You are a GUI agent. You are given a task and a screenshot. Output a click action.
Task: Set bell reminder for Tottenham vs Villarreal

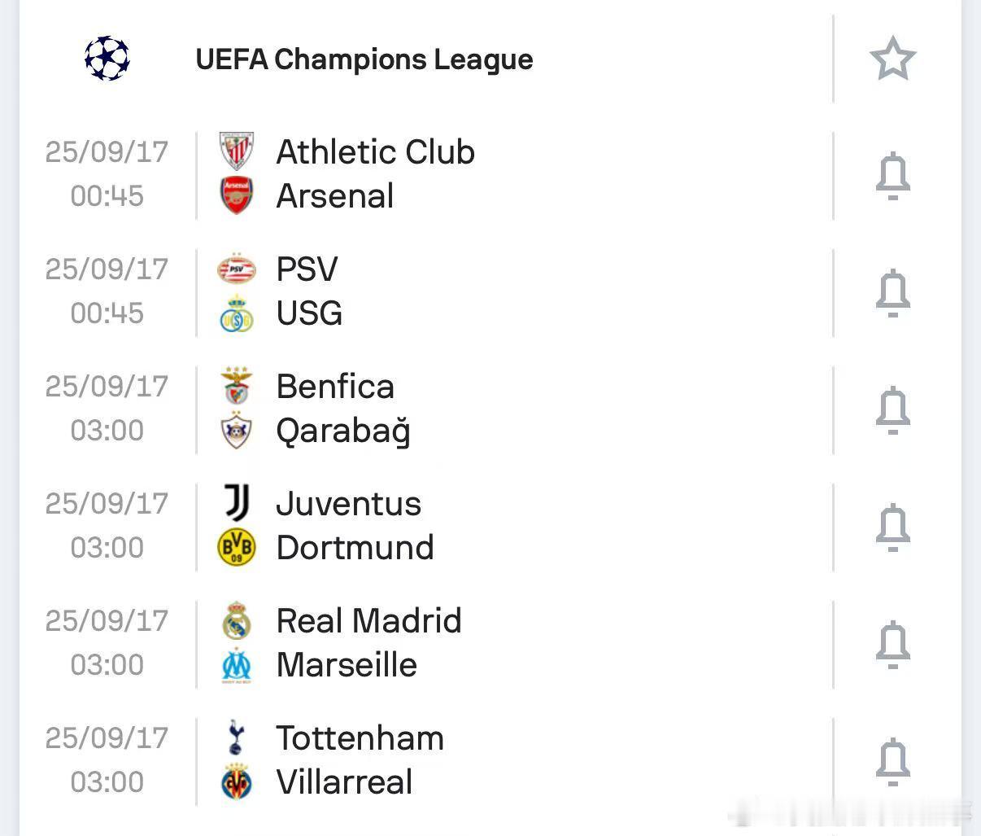[x=892, y=761]
